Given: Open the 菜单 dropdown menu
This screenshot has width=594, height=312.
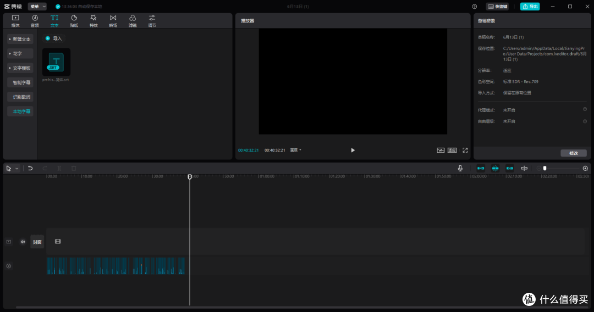Looking at the screenshot, I should pyautogui.click(x=37, y=7).
